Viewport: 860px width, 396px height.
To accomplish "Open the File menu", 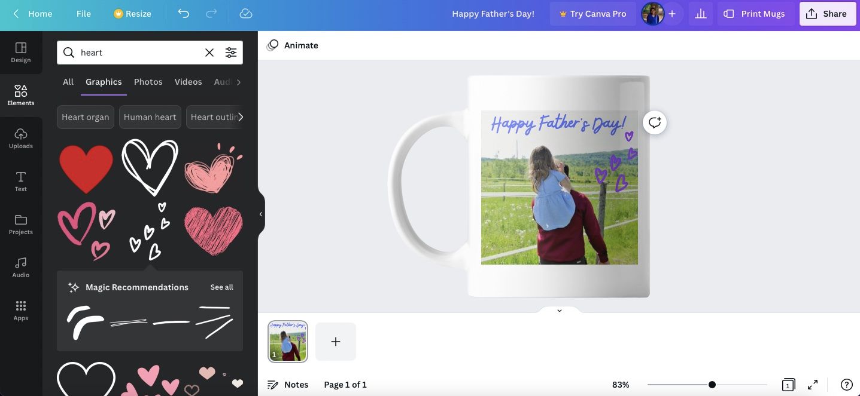I will (x=84, y=14).
